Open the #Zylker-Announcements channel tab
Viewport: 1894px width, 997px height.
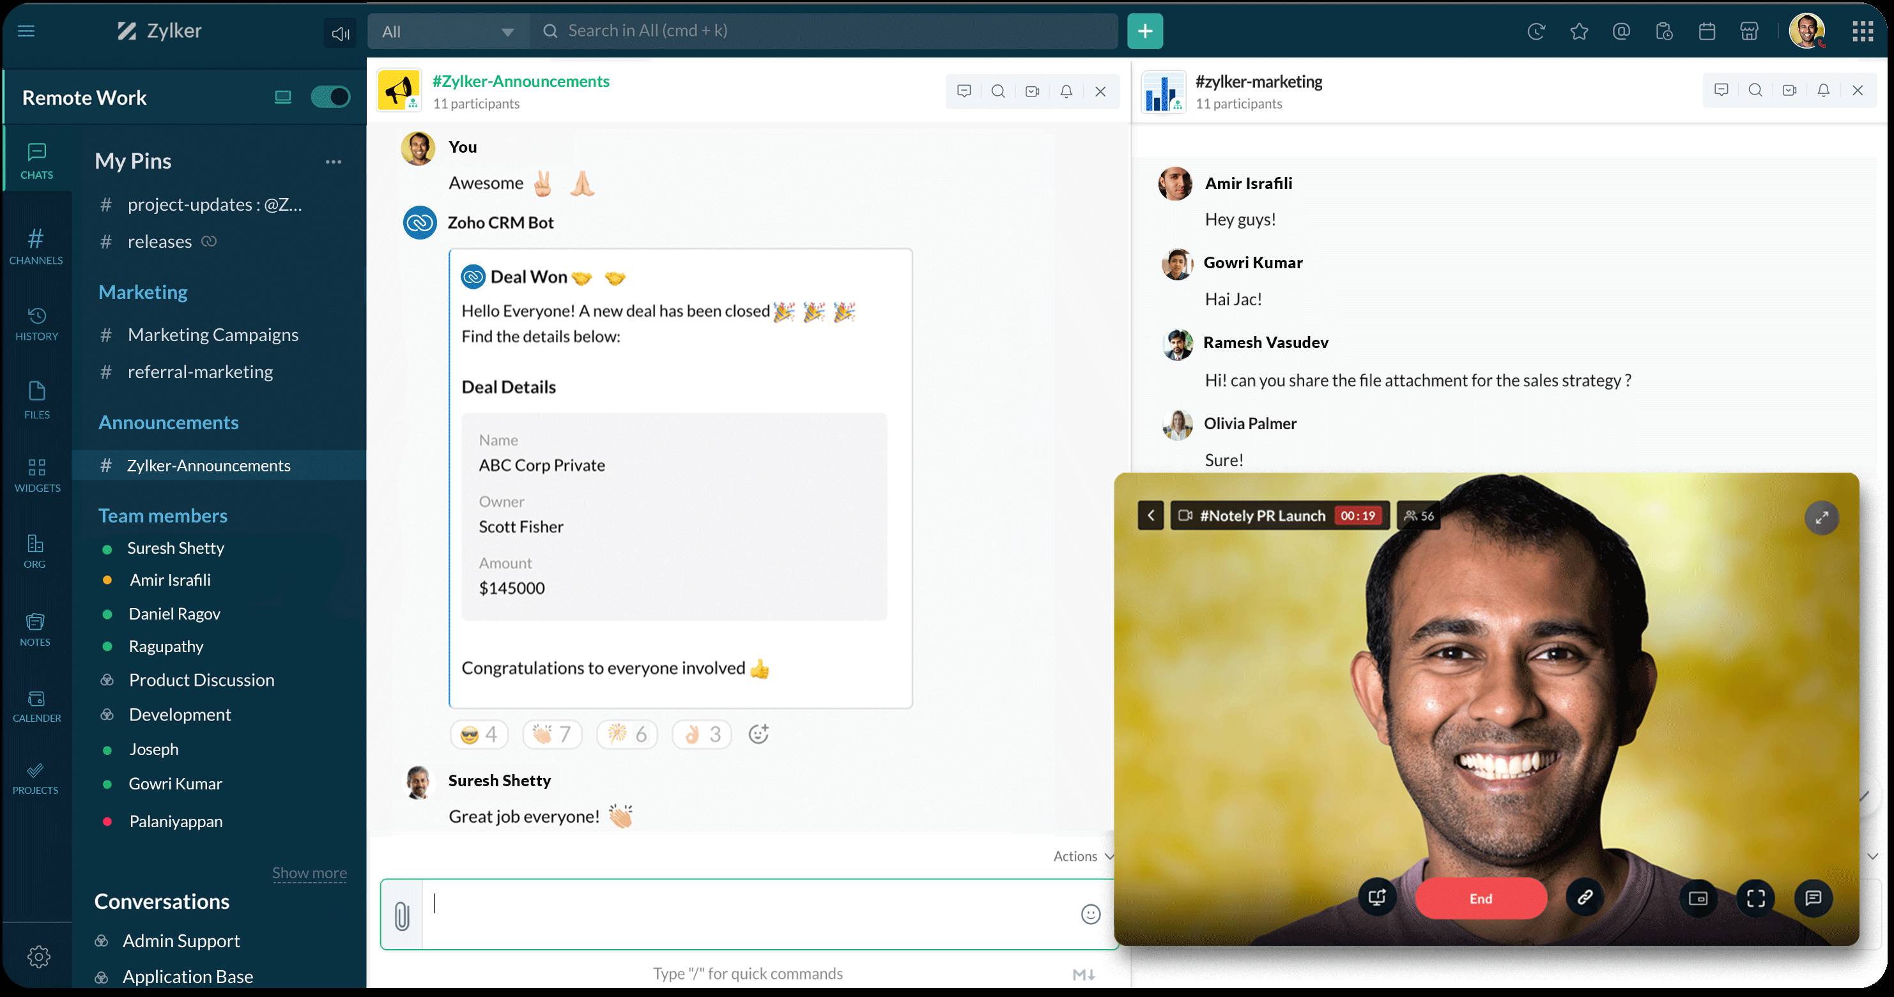[x=521, y=80]
